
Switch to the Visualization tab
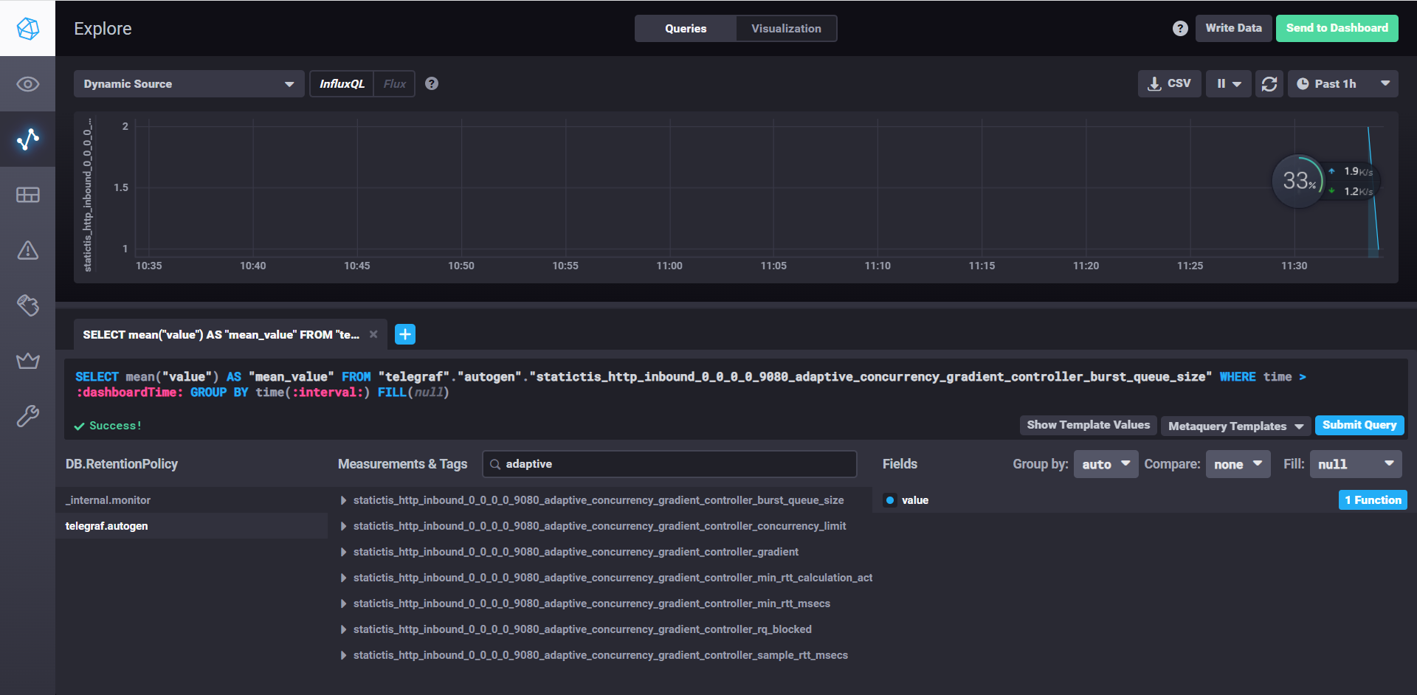(786, 29)
